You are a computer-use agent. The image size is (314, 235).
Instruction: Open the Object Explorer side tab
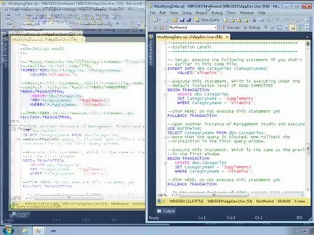150,50
